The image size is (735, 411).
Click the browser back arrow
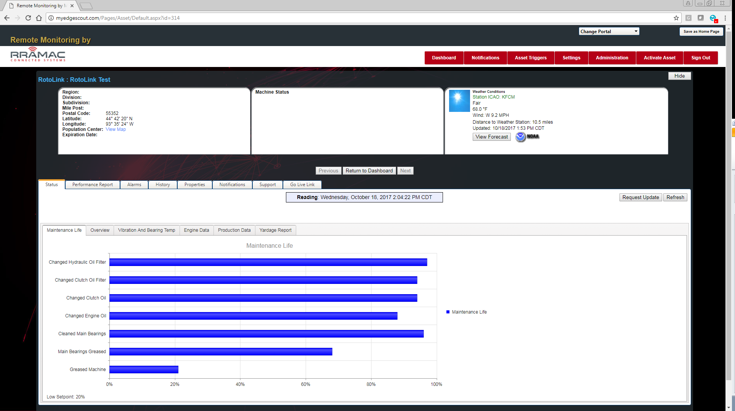[x=6, y=18]
